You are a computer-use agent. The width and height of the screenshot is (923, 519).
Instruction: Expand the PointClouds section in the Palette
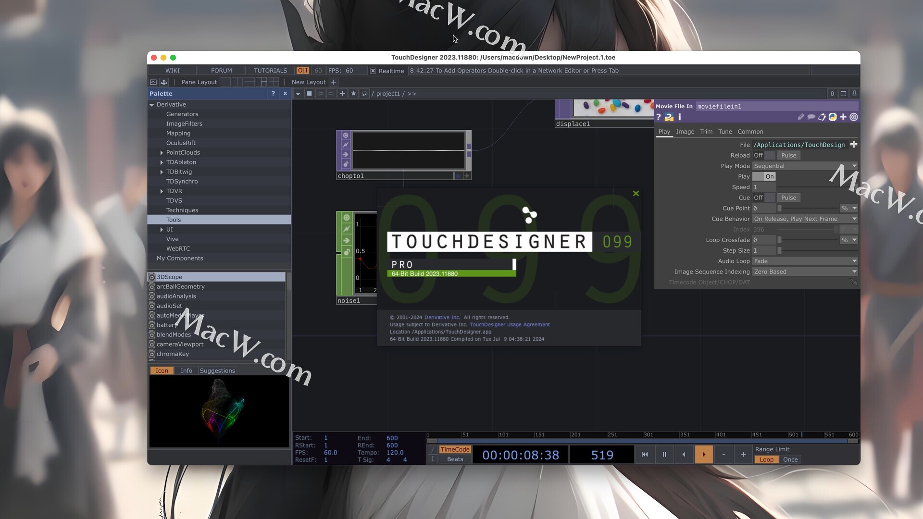pyautogui.click(x=162, y=152)
